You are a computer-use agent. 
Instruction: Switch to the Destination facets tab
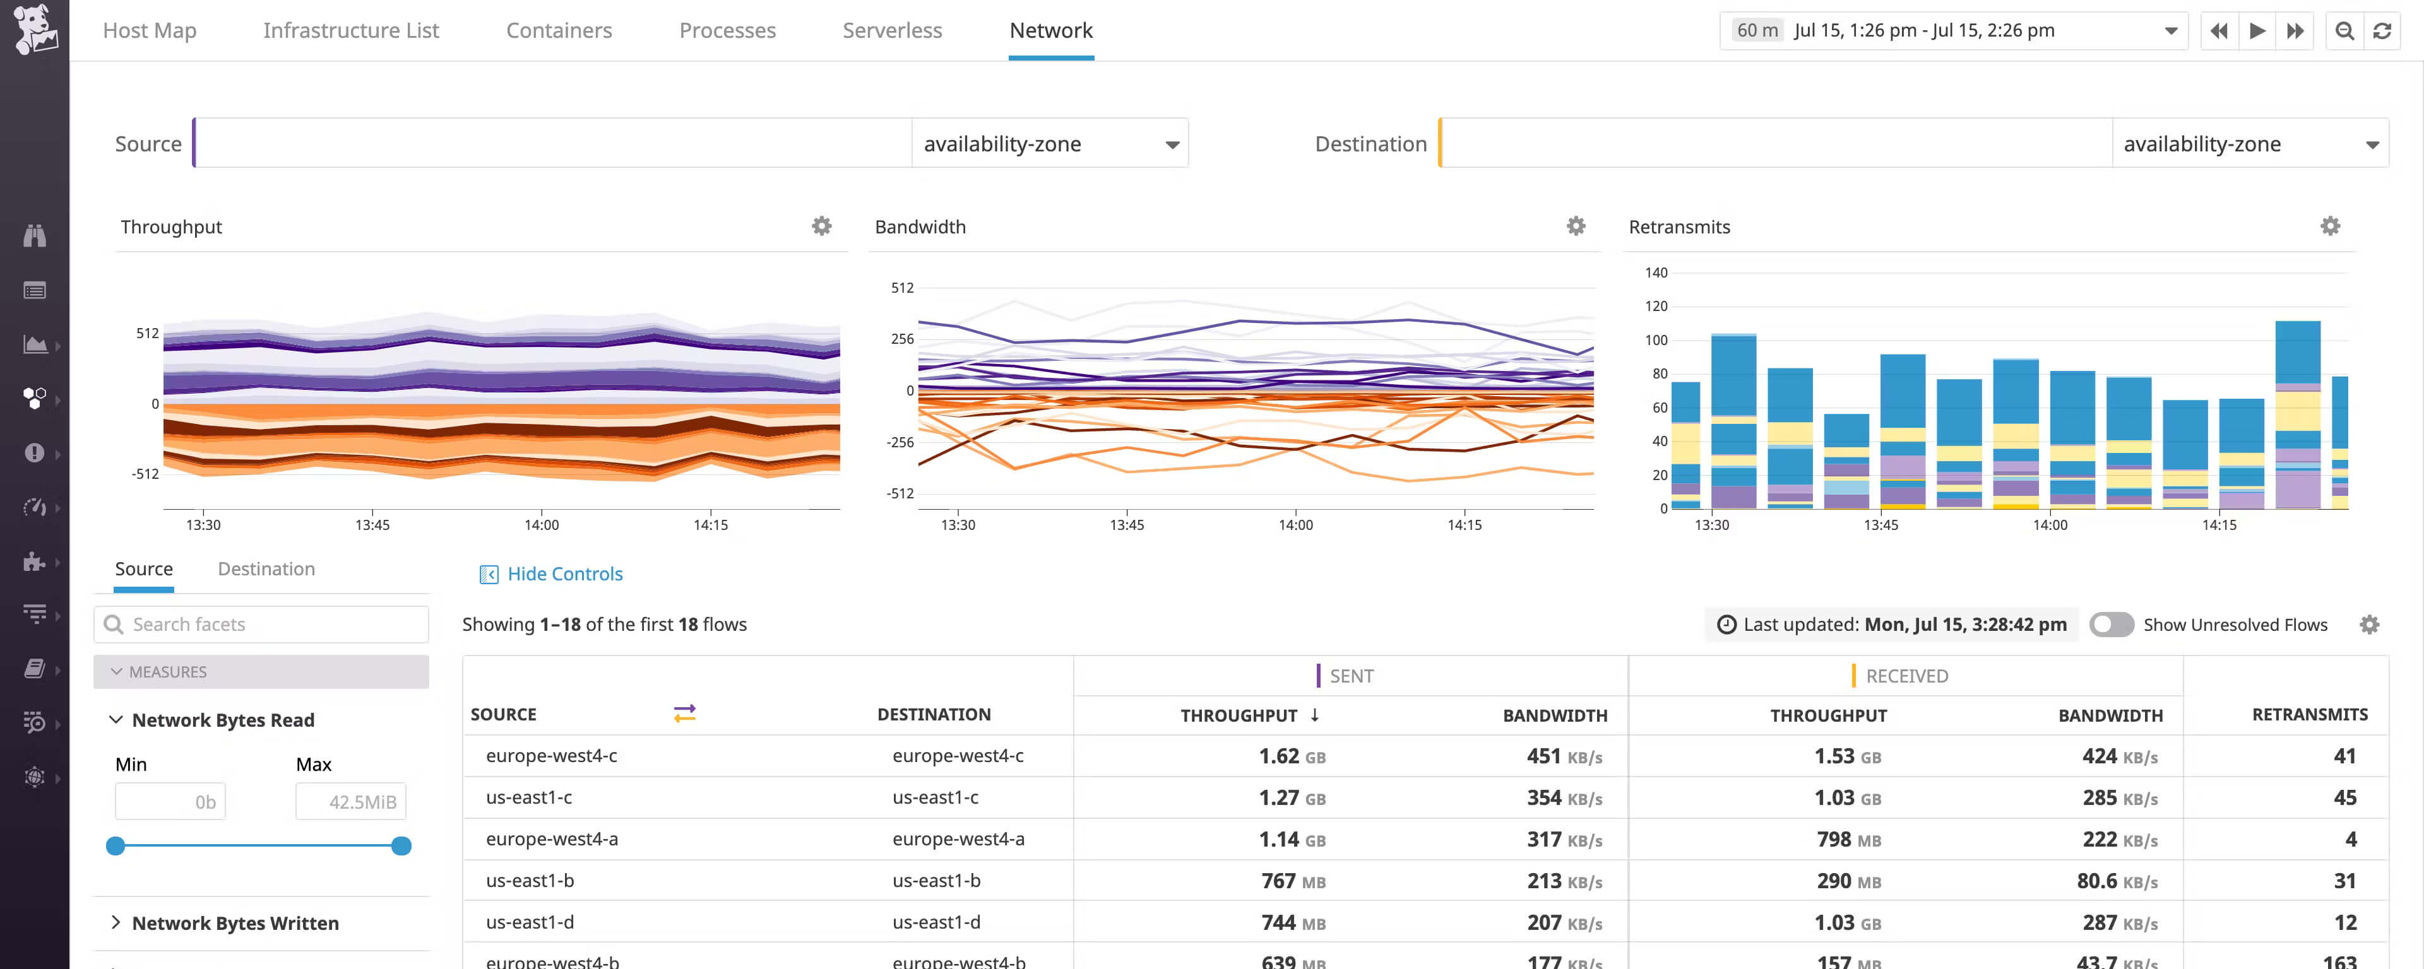click(266, 569)
